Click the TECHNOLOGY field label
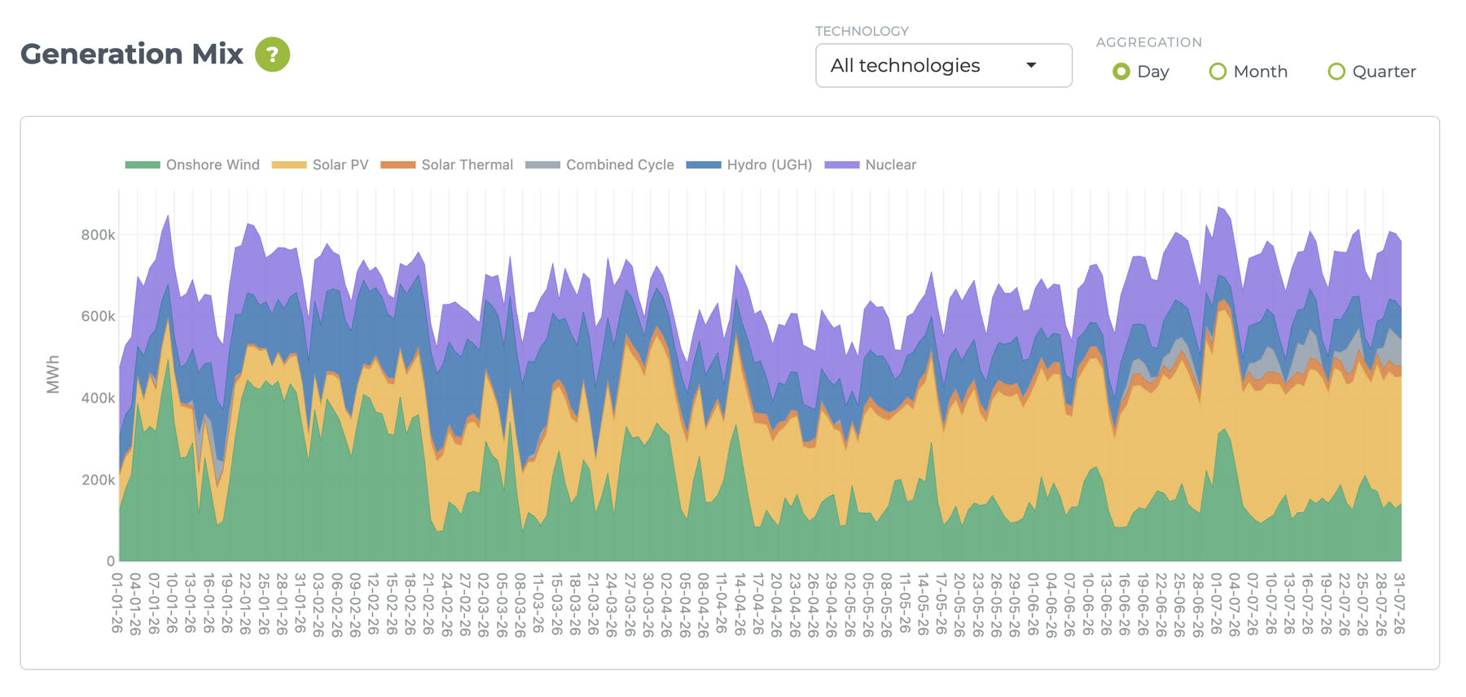This screenshot has height=697, width=1466. click(x=862, y=31)
